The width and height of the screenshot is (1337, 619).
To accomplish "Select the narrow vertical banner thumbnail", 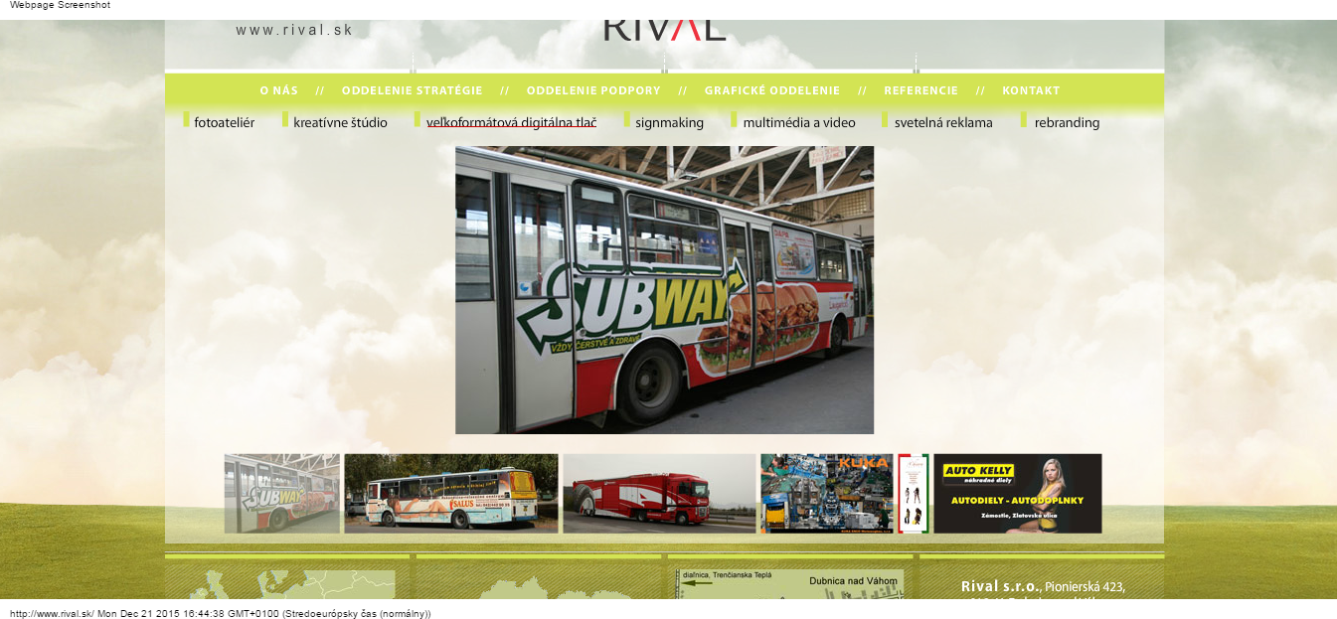I will pyautogui.click(x=914, y=494).
